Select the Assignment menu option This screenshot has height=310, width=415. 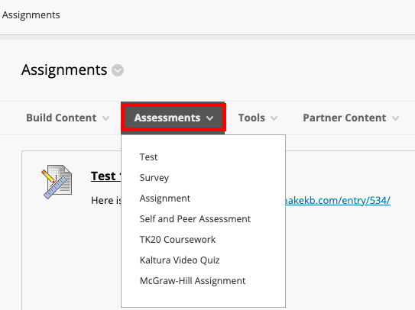(165, 199)
